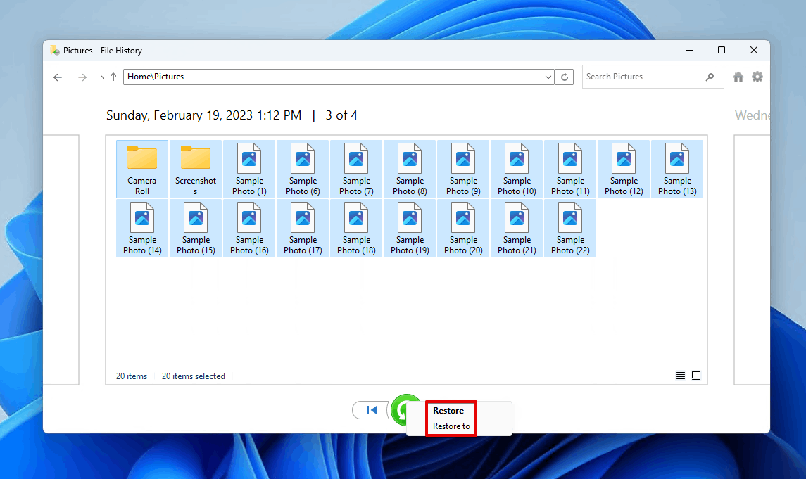Go back with the left arrow
The image size is (806, 479).
(x=58, y=77)
